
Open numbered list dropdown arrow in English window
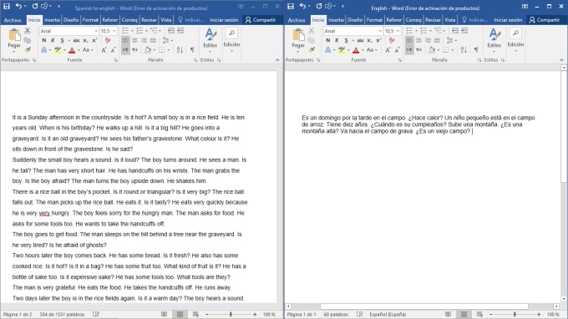[430, 31]
